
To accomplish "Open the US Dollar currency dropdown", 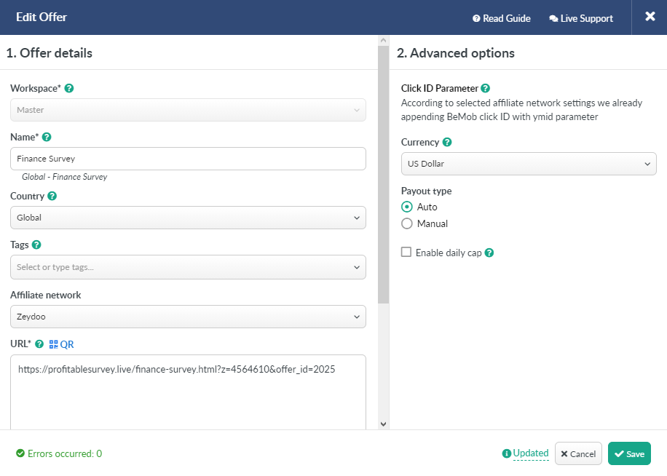I will (529, 164).
